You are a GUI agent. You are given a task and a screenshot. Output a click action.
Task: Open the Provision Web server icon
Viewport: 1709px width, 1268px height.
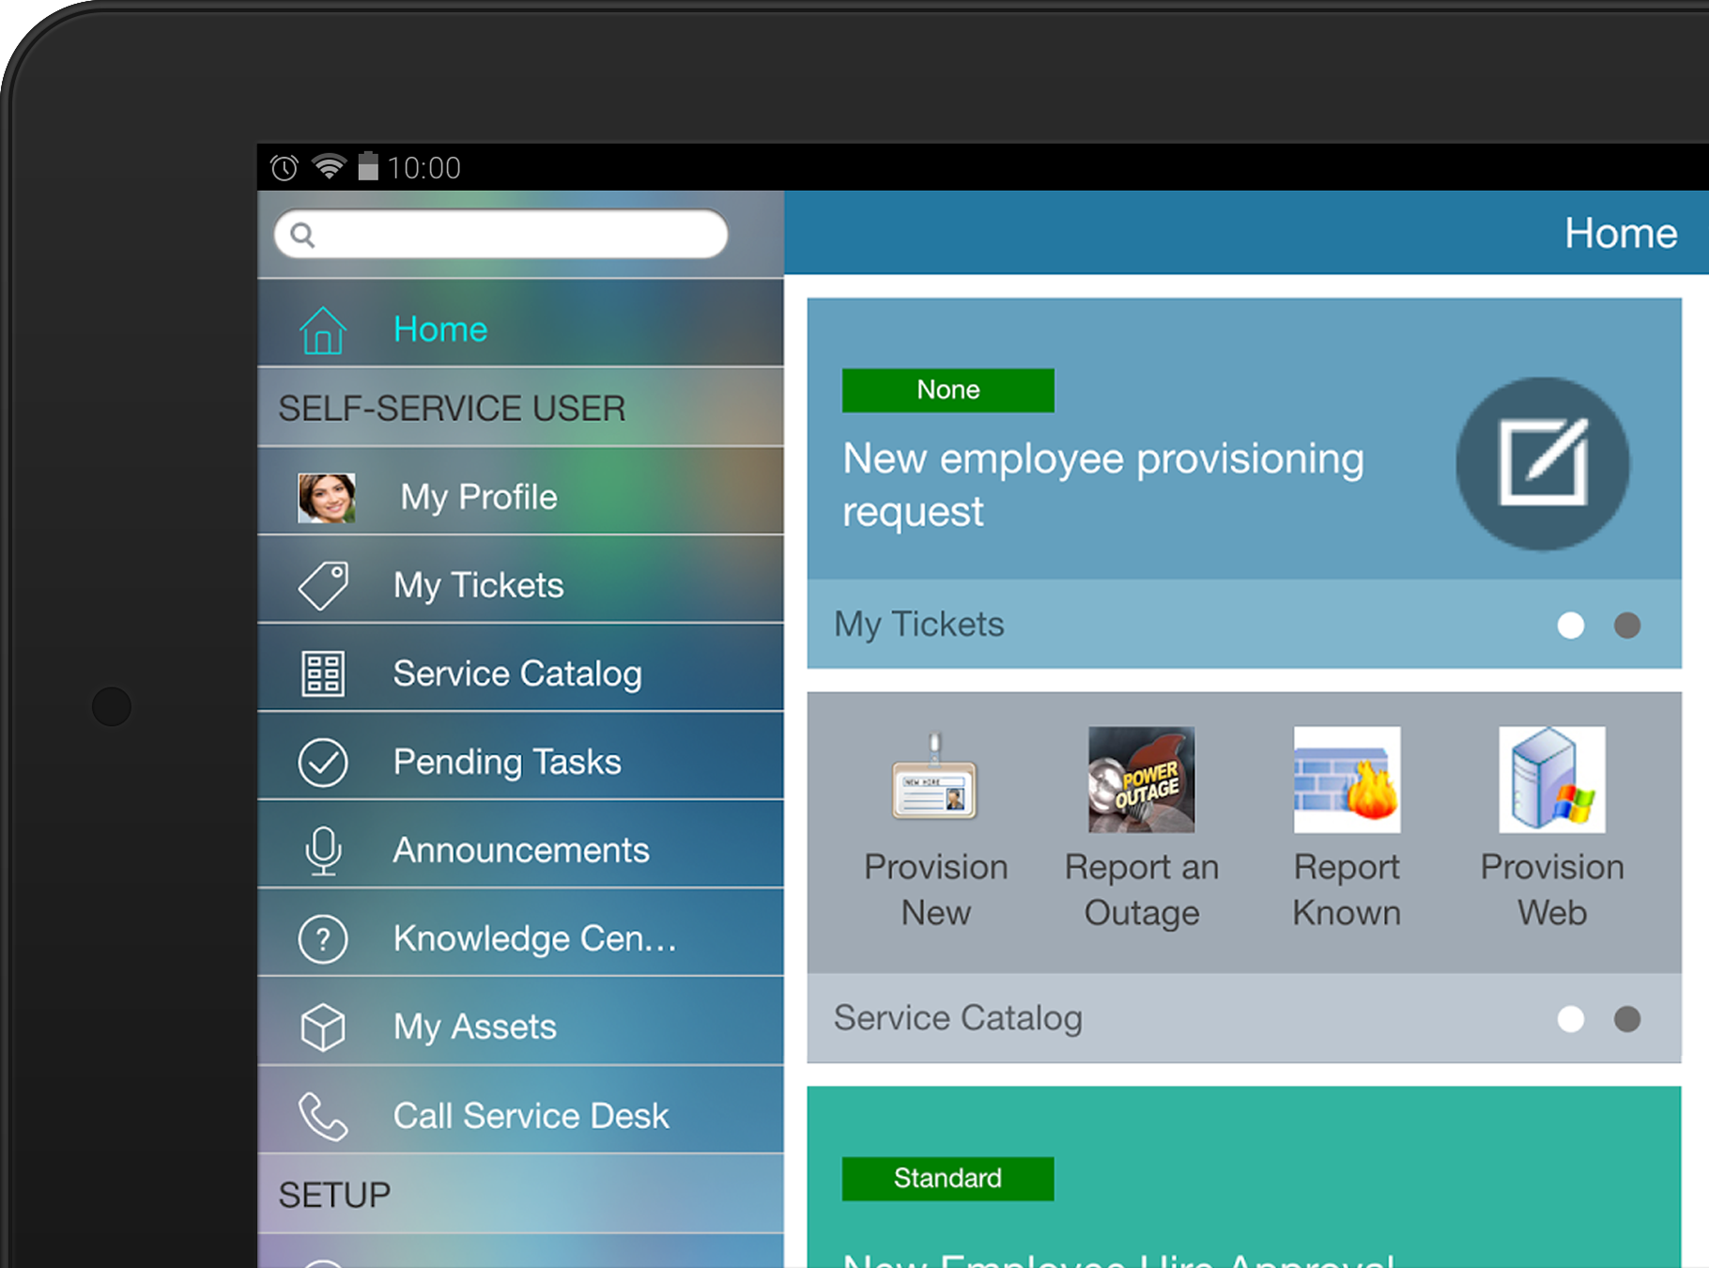click(1552, 780)
